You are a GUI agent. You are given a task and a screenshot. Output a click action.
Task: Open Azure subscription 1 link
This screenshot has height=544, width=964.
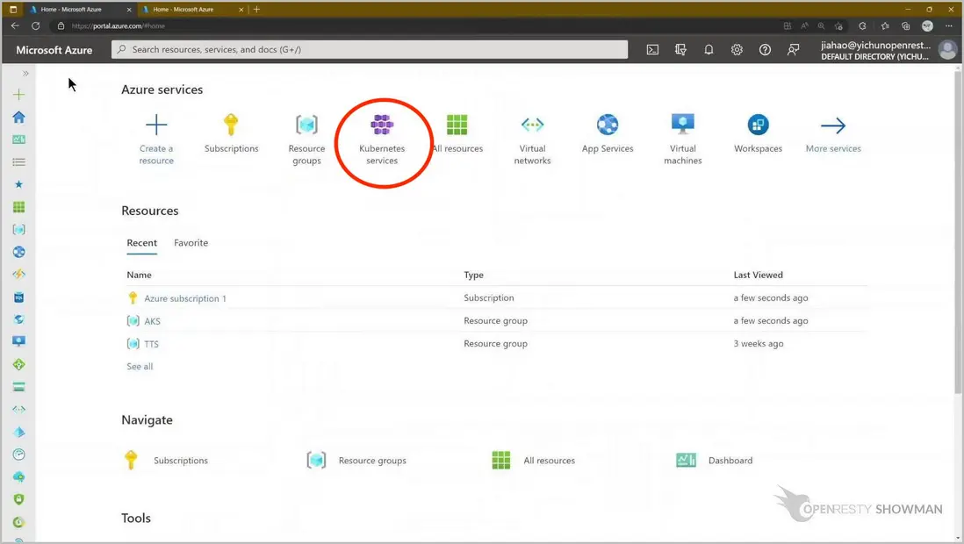point(185,298)
